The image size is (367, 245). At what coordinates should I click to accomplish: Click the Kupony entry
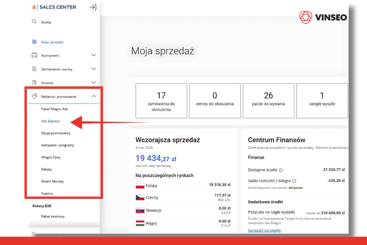47,193
